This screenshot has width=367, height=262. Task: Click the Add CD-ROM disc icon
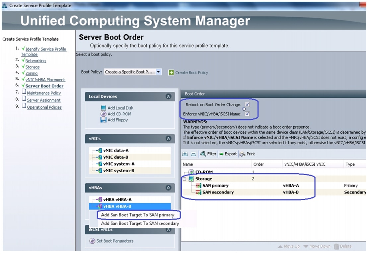(x=103, y=114)
